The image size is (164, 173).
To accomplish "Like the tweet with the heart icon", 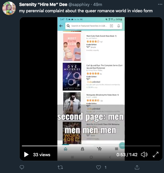I will [x=98, y=167].
